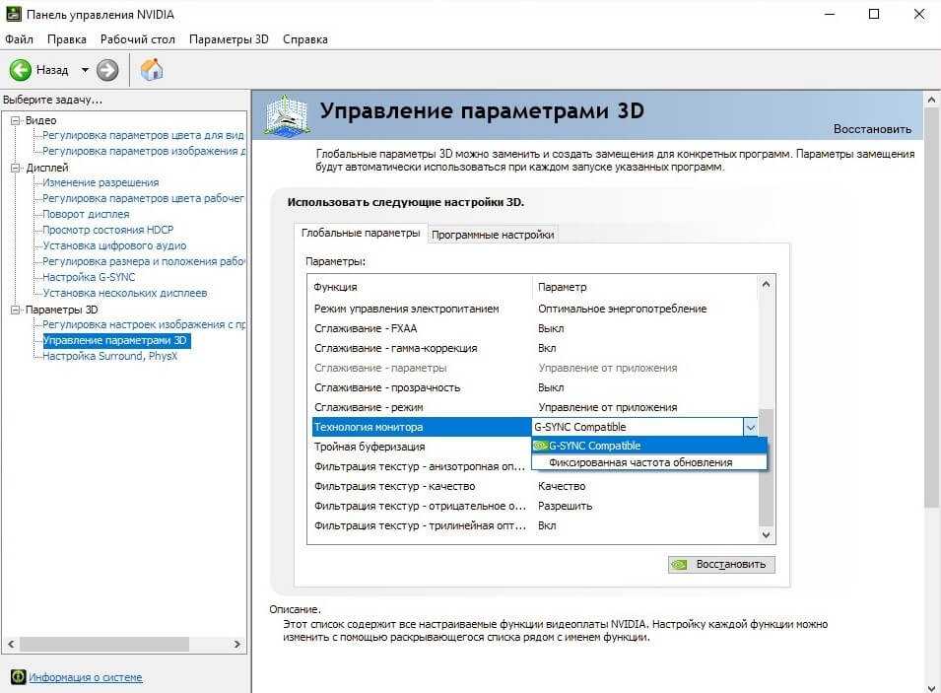Click Оптимальное энергопотребление value
The width and height of the screenshot is (941, 693).
coord(622,309)
